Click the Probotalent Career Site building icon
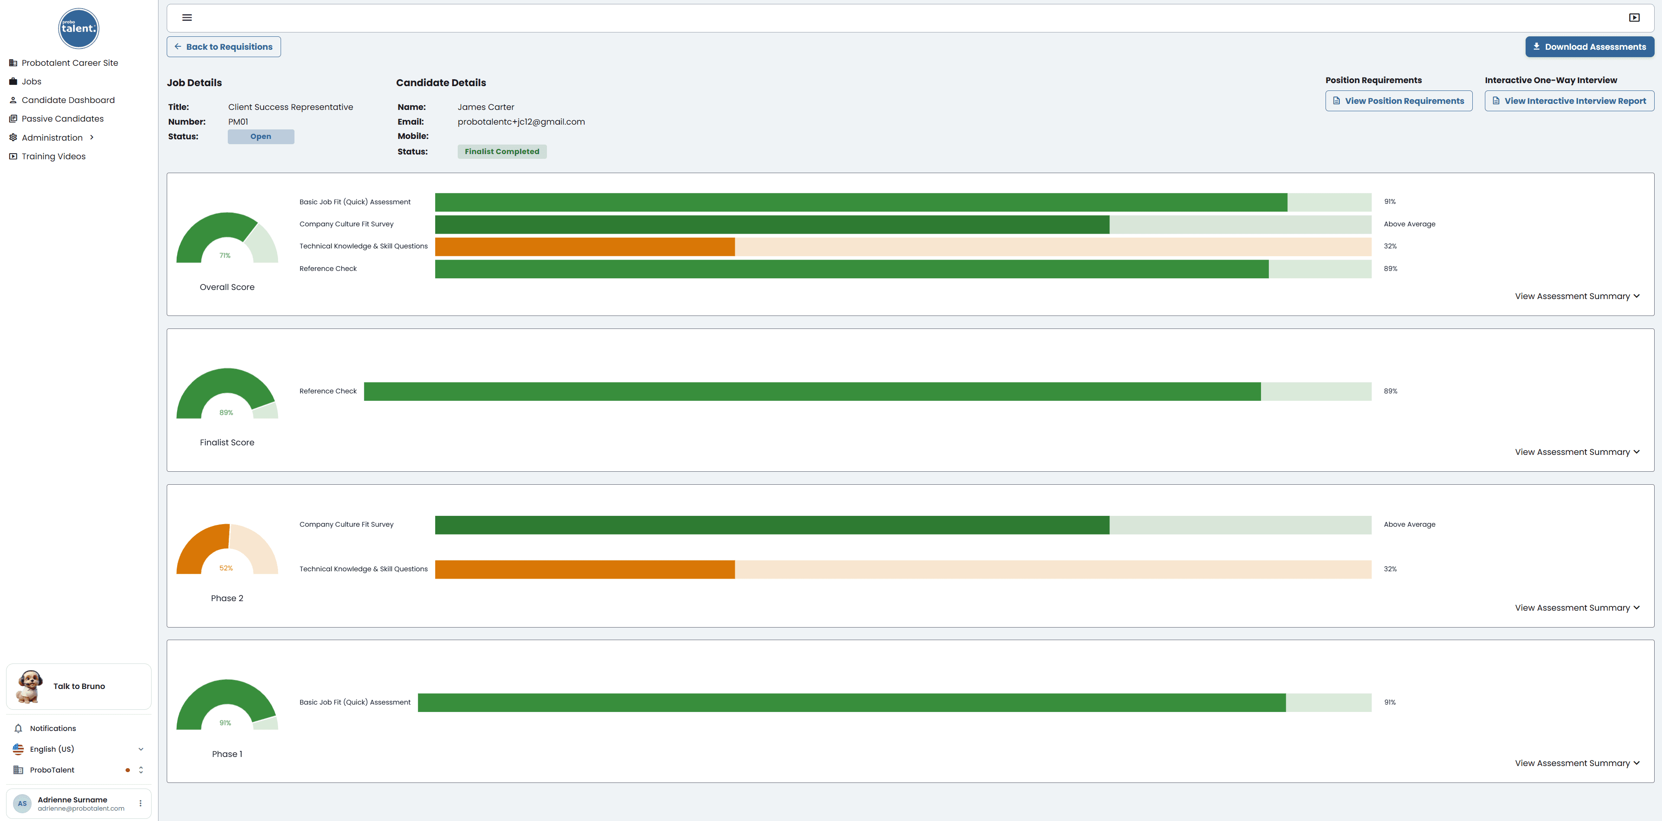1662x821 pixels. (13, 63)
